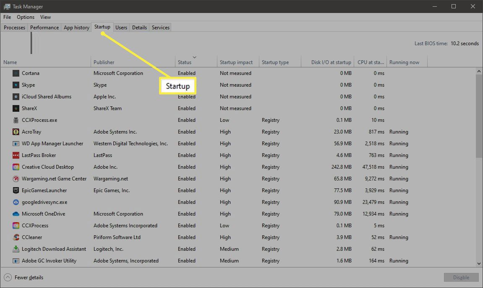The image size is (483, 288).
Task: Sort by CPU at startup column
Action: 370,62
